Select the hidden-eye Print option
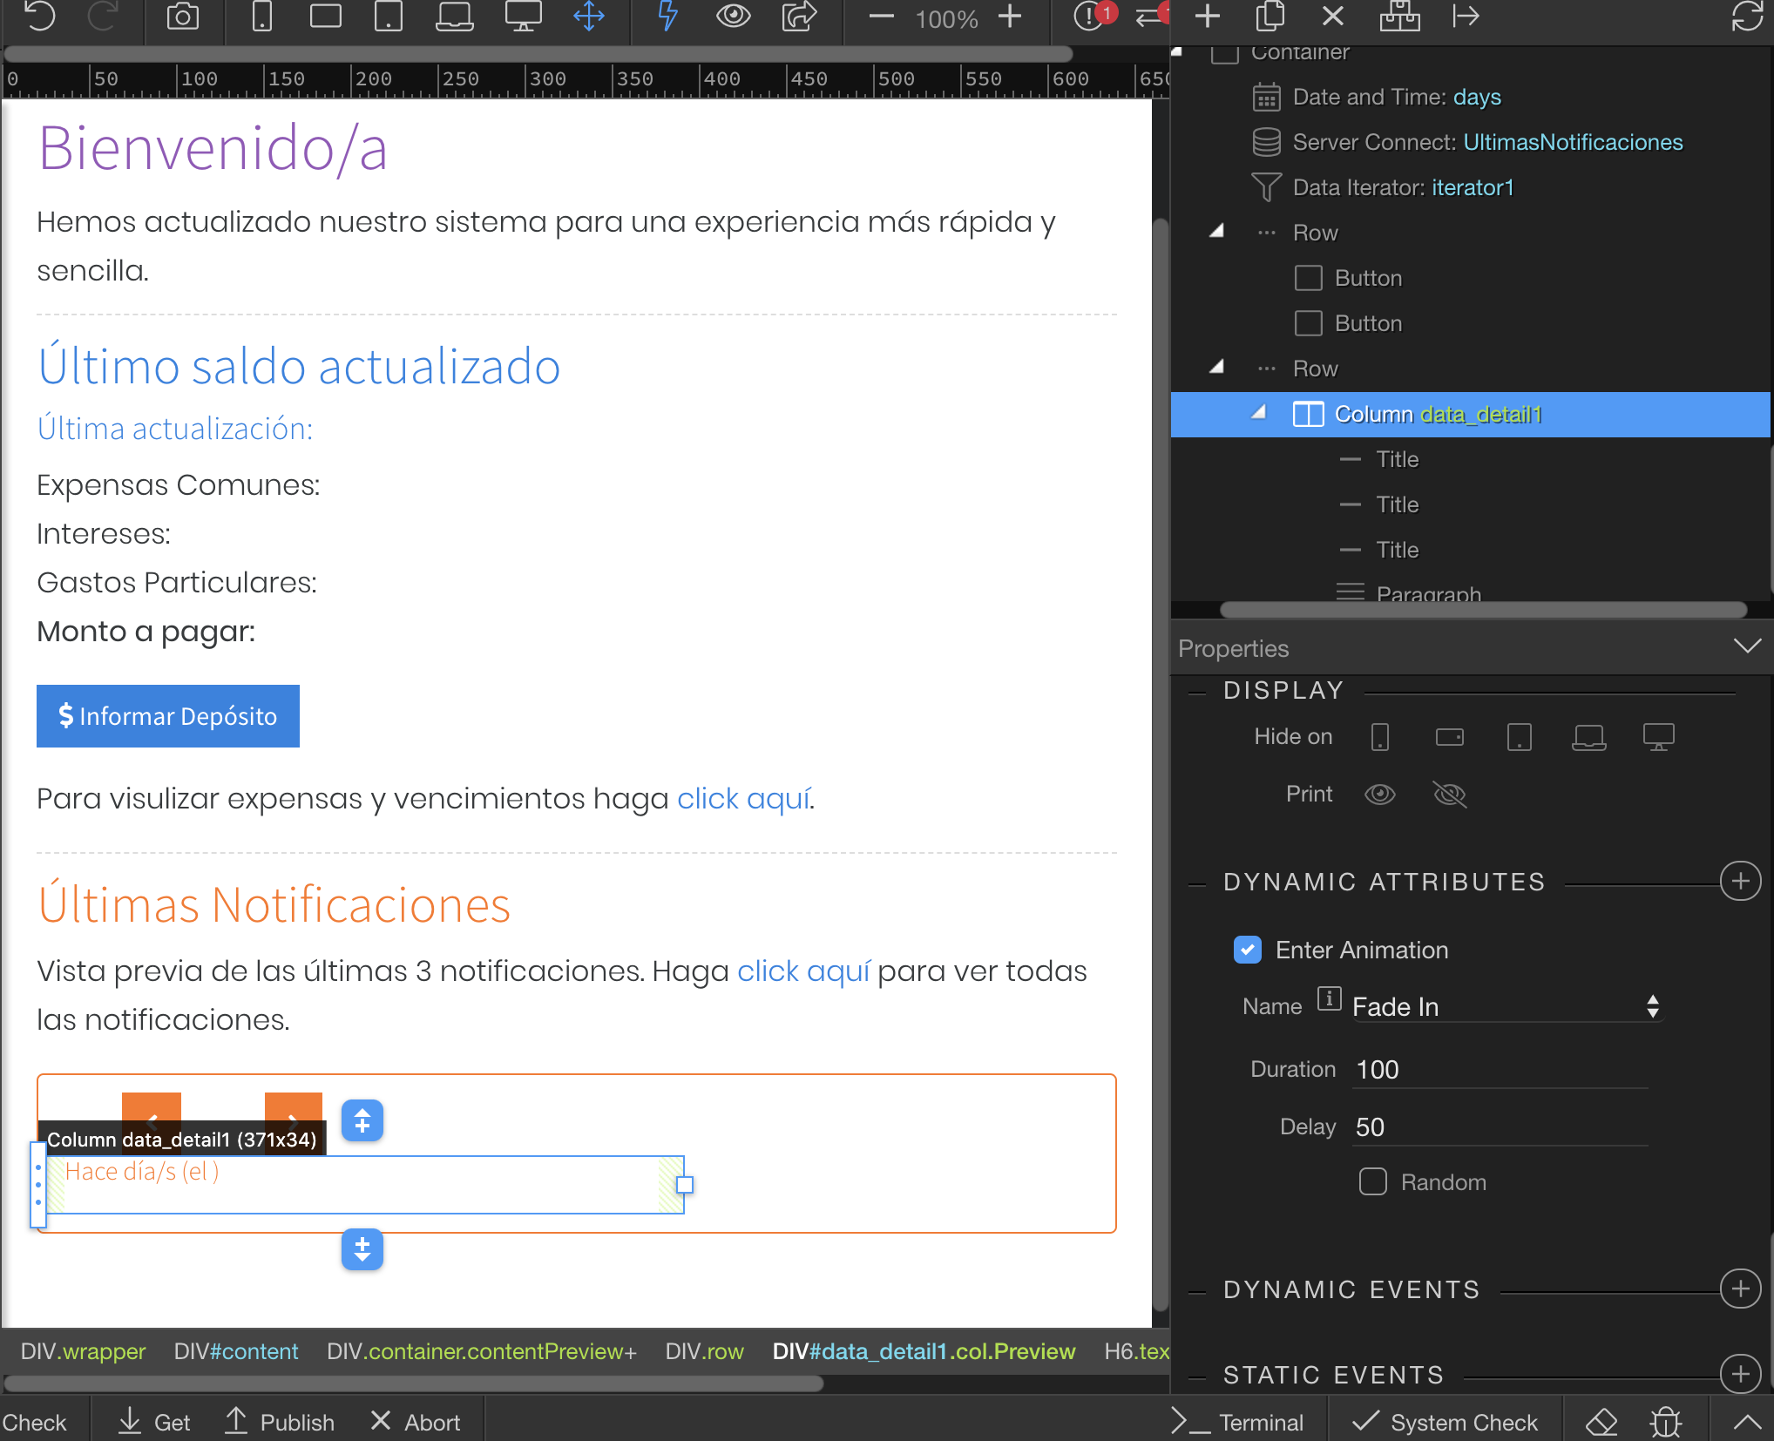This screenshot has width=1774, height=1441. (1449, 794)
